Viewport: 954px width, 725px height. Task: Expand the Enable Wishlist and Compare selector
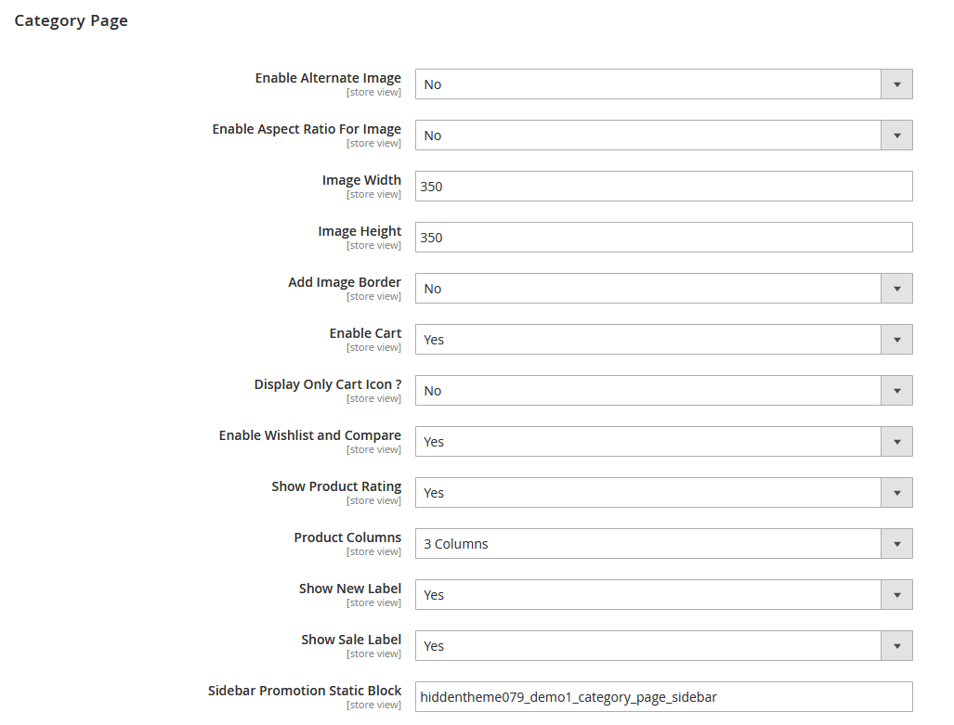click(895, 441)
